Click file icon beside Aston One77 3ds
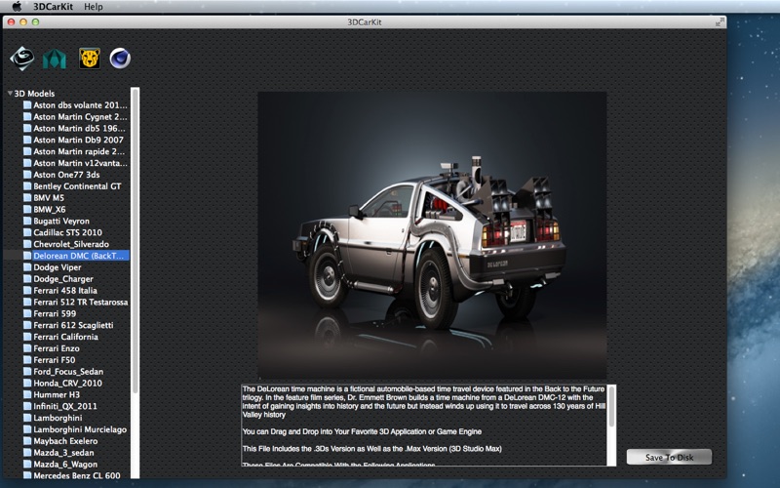 pyautogui.click(x=27, y=175)
